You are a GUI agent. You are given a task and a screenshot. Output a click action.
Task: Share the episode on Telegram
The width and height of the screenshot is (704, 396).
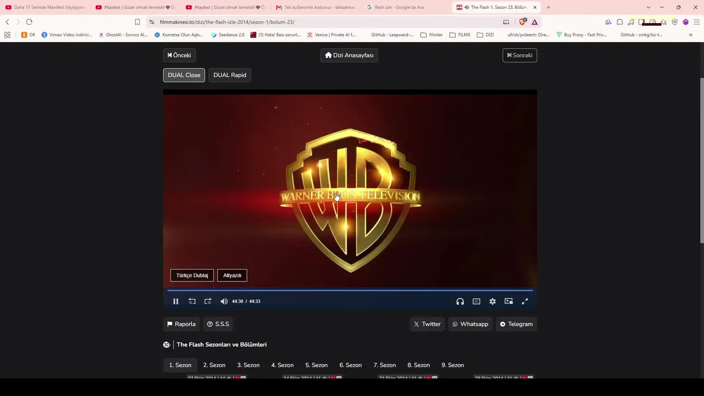click(x=516, y=324)
